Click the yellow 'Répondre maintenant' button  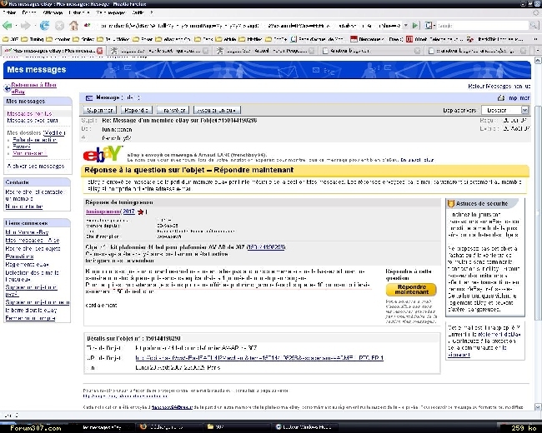click(411, 290)
